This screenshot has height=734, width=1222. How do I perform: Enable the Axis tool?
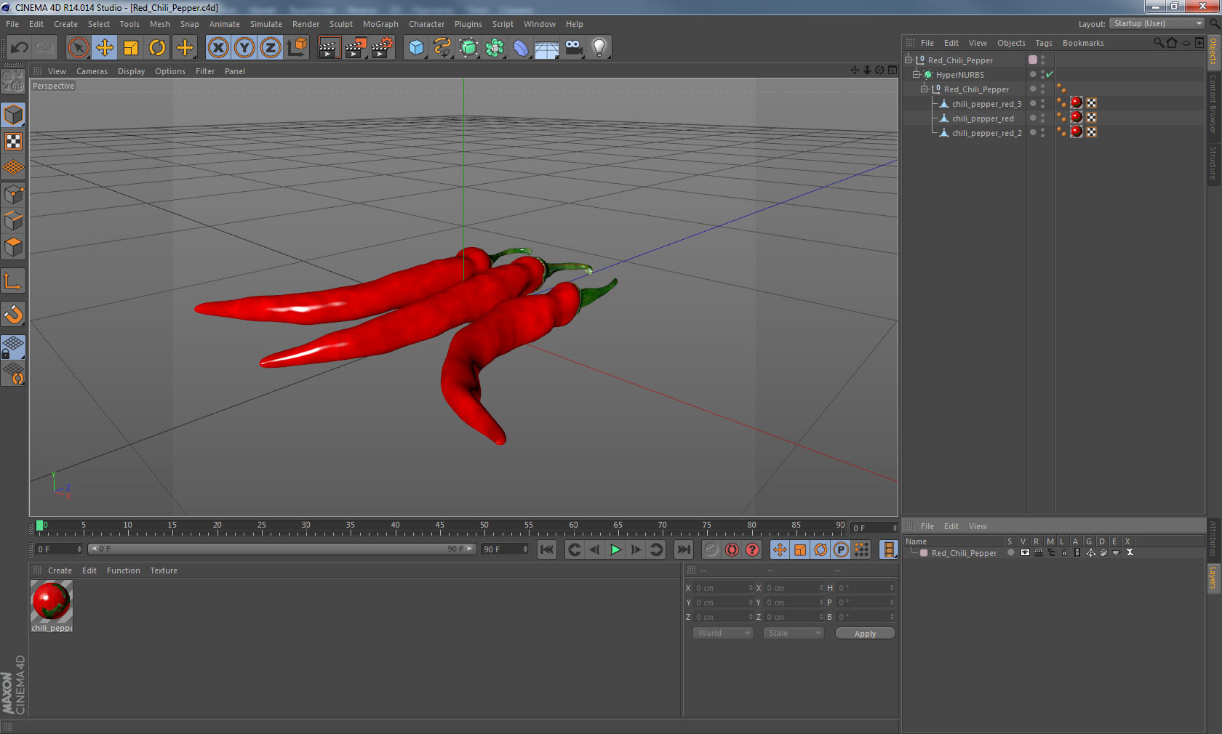click(x=13, y=281)
